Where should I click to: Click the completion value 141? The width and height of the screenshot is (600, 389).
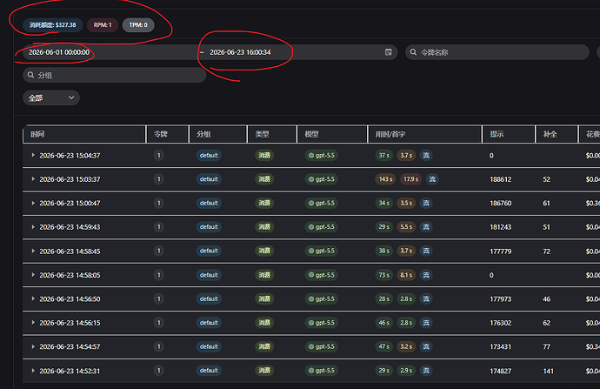tap(549, 371)
